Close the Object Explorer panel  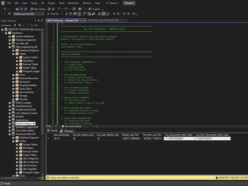click(x=42, y=20)
